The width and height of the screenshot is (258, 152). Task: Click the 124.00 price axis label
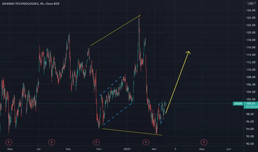point(251,18)
